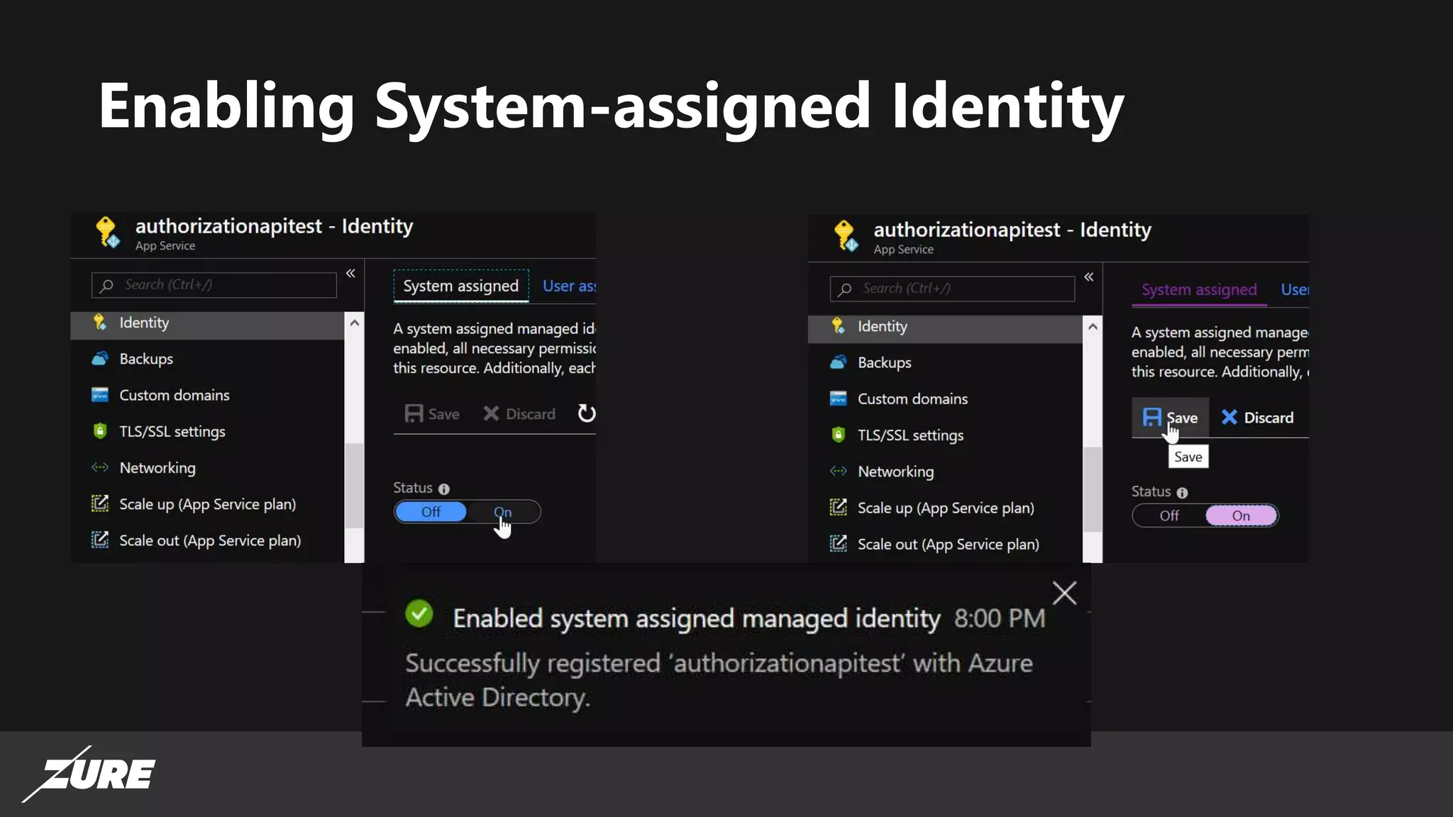The image size is (1453, 817).
Task: Click the Zure logo
Action: pyautogui.click(x=89, y=774)
